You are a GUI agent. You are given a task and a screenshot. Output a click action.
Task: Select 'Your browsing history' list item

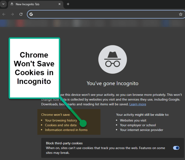coord(61,120)
